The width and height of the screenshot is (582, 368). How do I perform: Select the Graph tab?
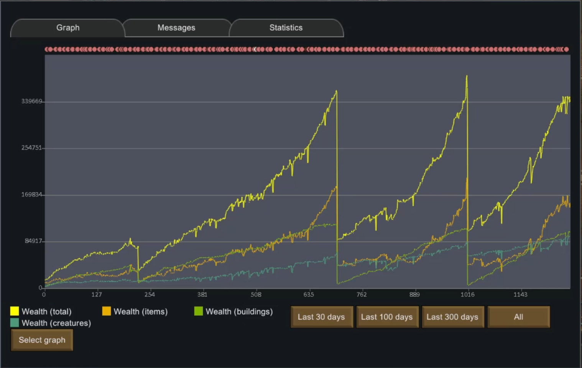pyautogui.click(x=68, y=28)
